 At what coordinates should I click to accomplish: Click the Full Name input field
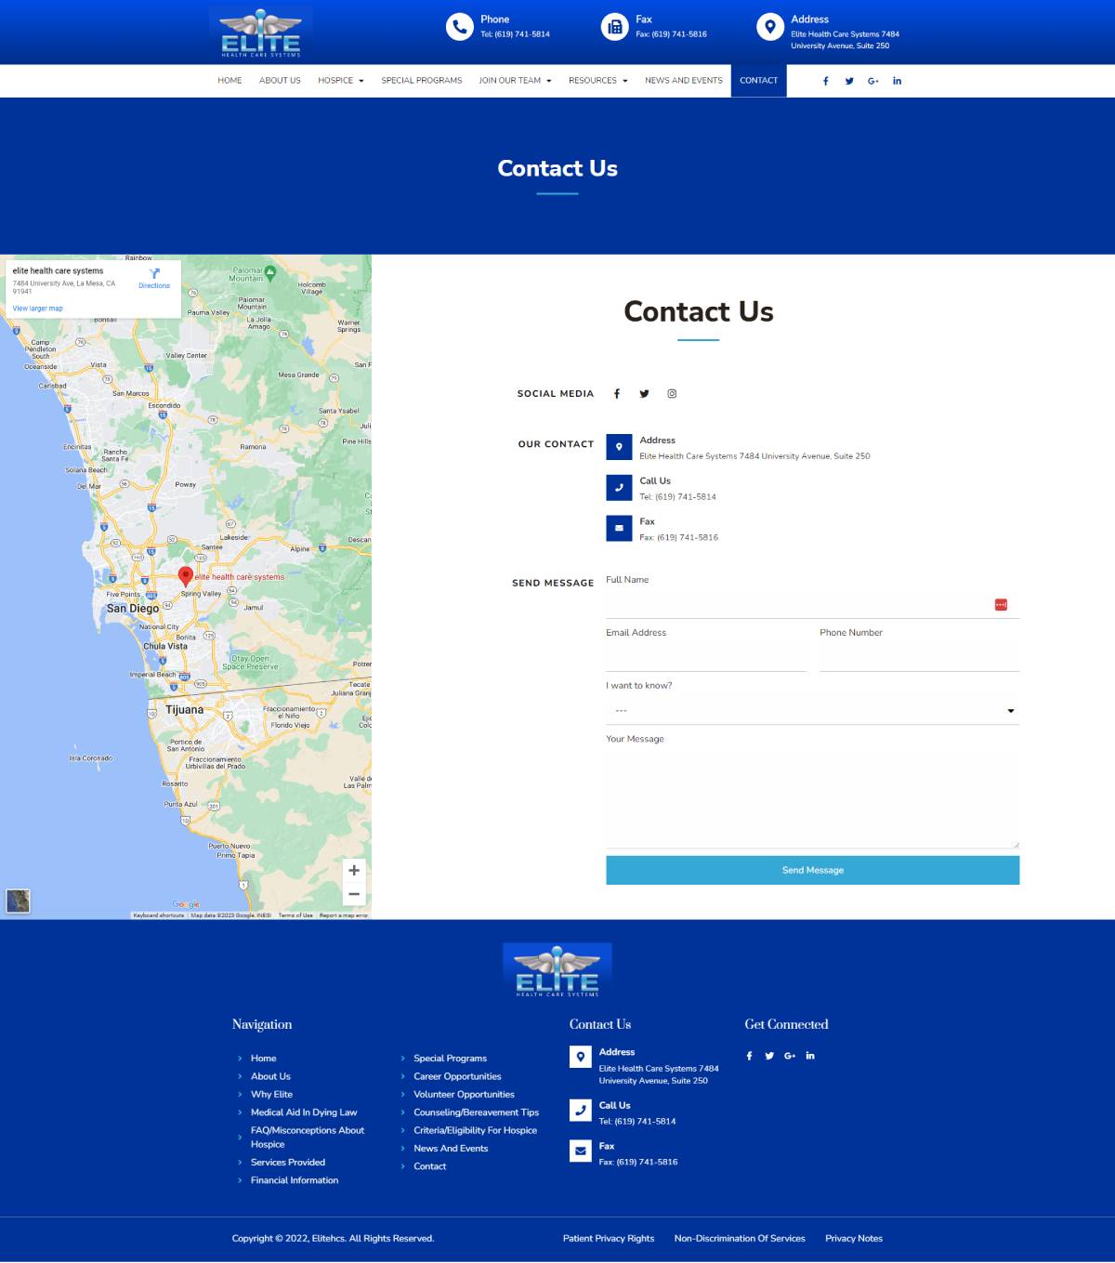click(799, 605)
